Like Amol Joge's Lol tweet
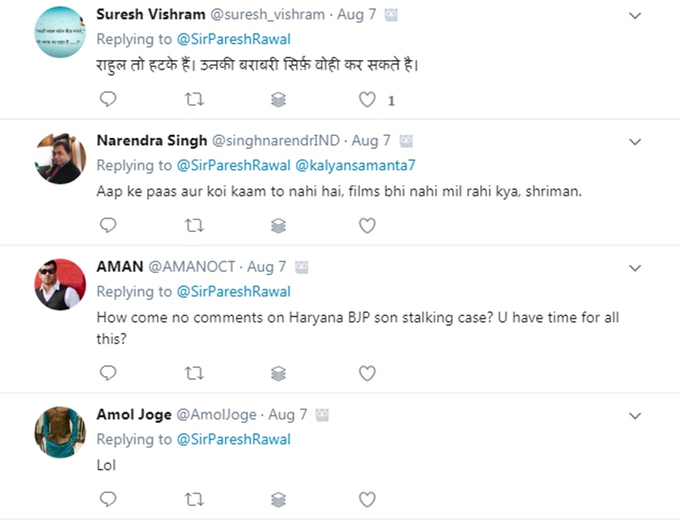The width and height of the screenshot is (680, 521). click(367, 499)
